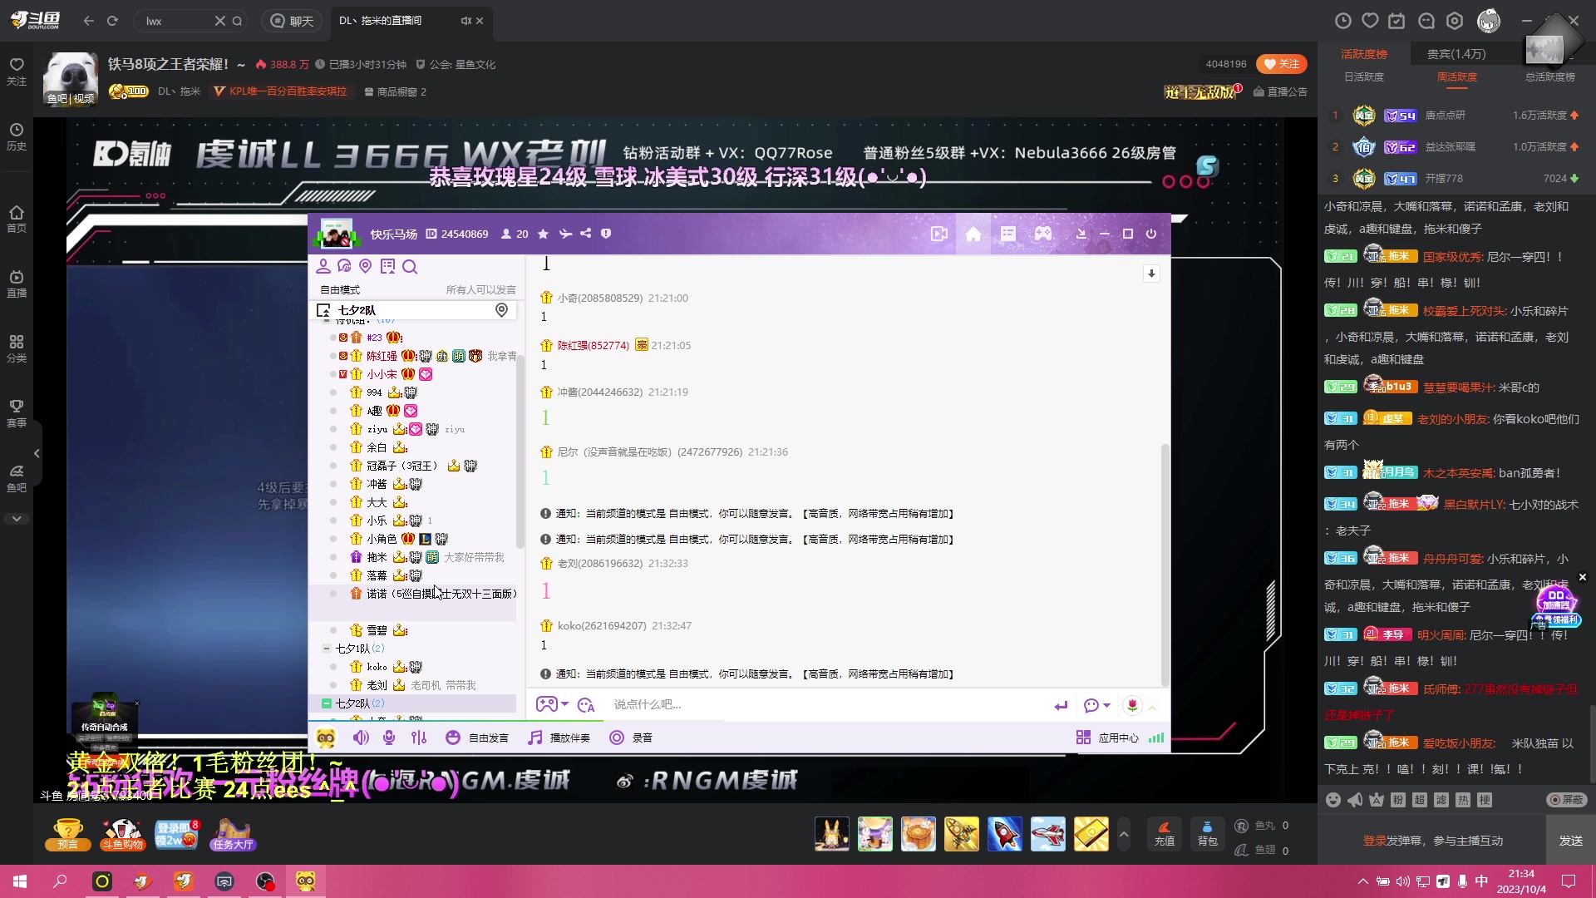This screenshot has width=1596, height=898.
Task: Open user avatar in the title bar
Action: (x=1489, y=21)
